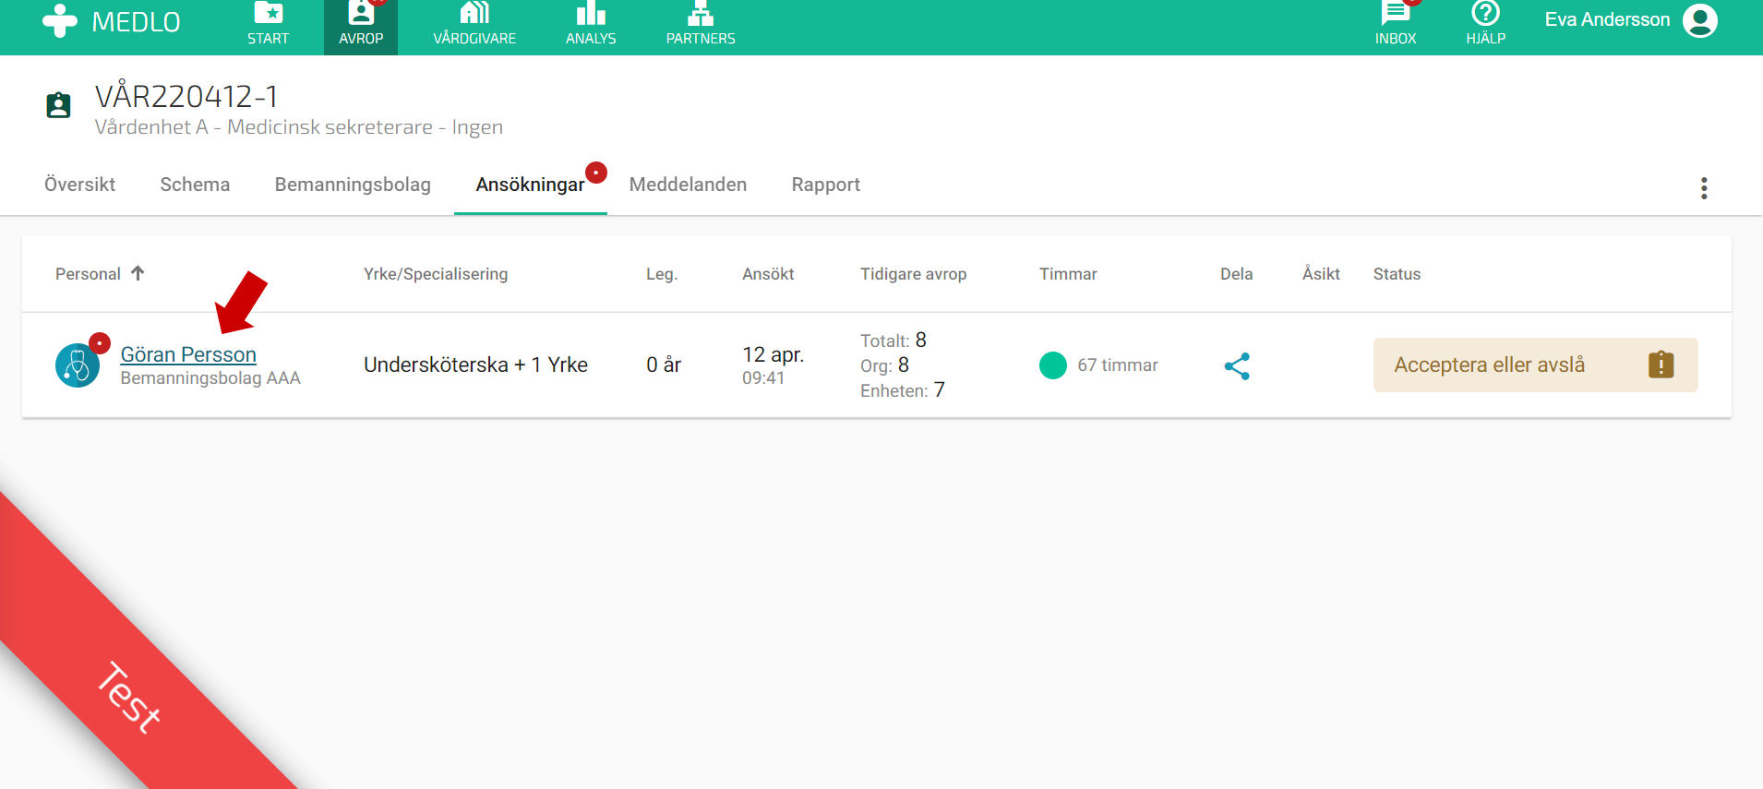Open the HJÄLP help icon
1763x789 pixels.
coord(1486,24)
